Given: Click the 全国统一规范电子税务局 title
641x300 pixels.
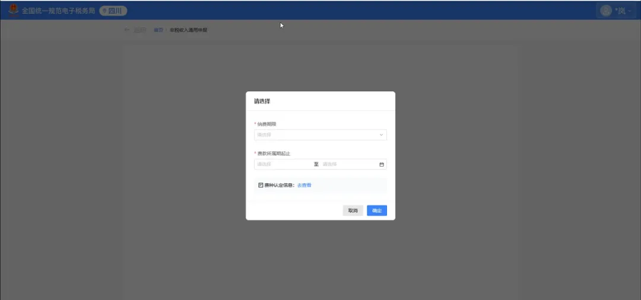Looking at the screenshot, I should coord(58,11).
